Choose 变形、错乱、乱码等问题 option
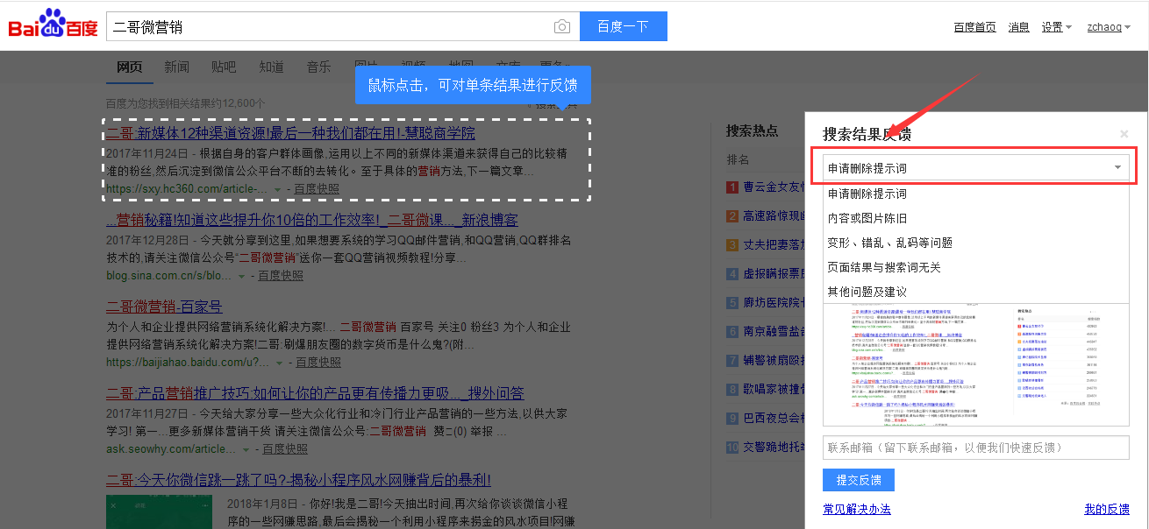The image size is (1149, 529). [x=977, y=243]
